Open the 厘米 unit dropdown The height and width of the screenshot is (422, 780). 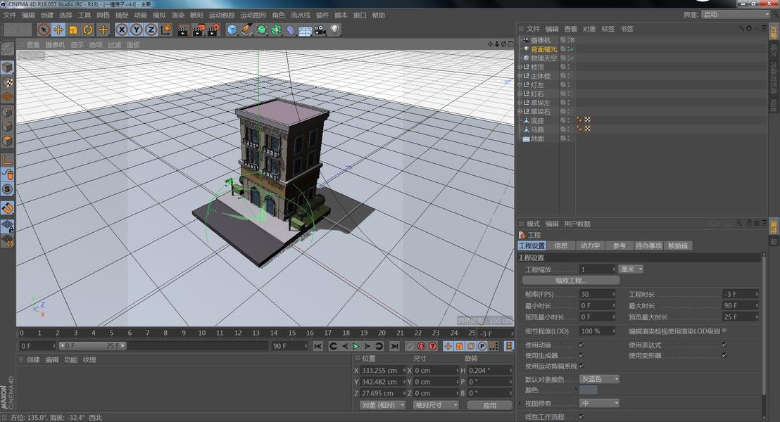[631, 269]
